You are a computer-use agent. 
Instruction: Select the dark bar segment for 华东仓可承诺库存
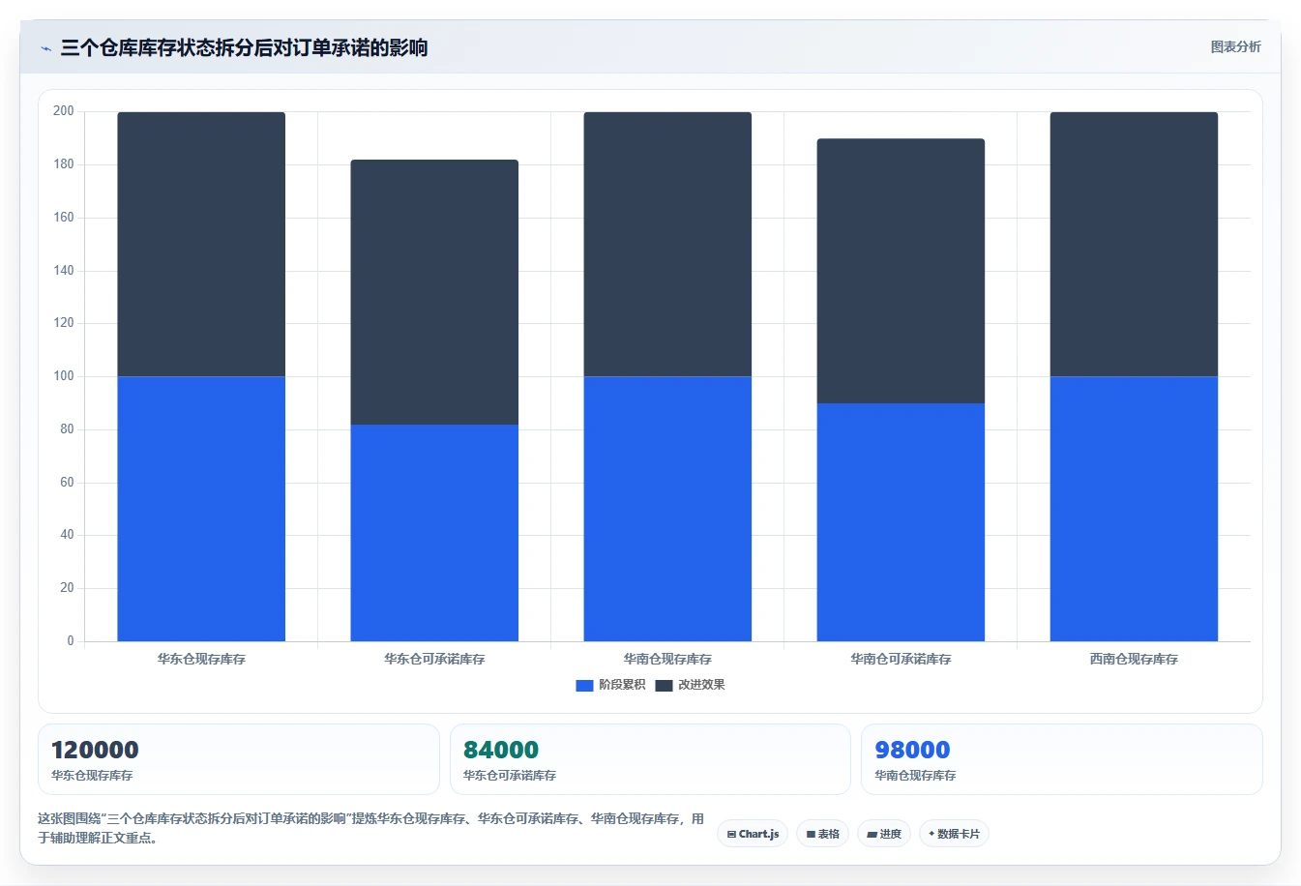[x=434, y=292]
